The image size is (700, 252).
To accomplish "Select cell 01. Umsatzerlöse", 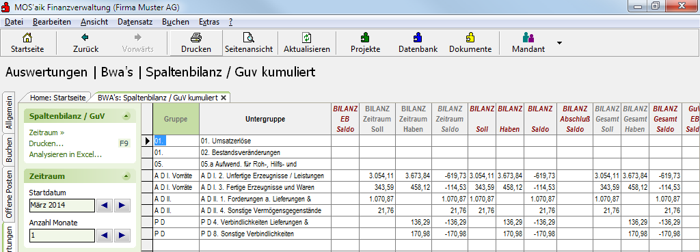I will click(x=265, y=141).
